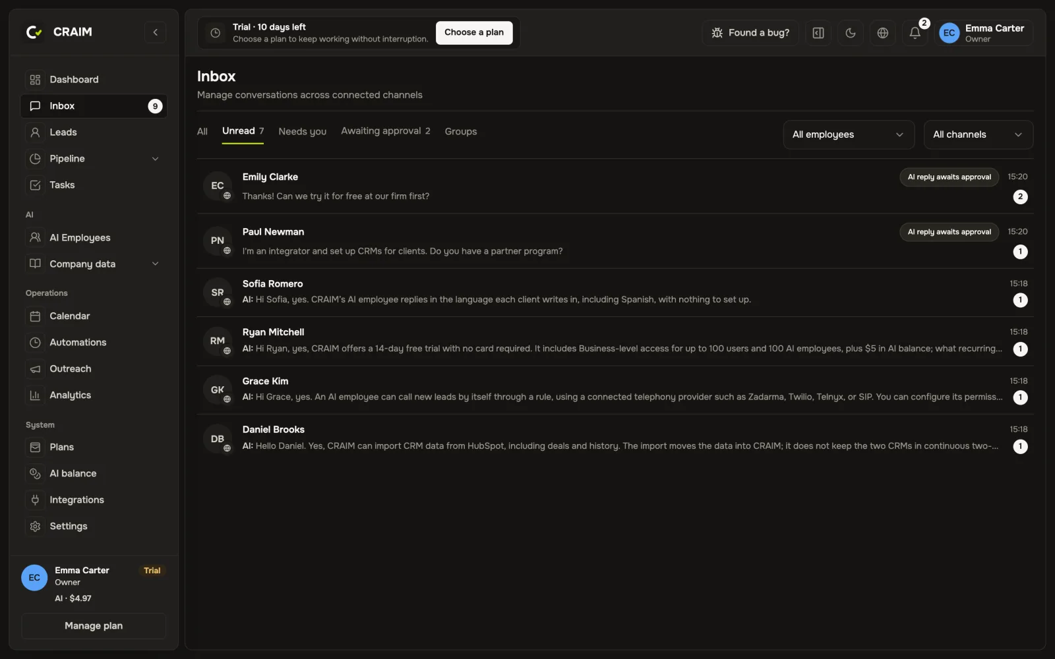Viewport: 1055px width, 659px height.
Task: Open the Dashboard icon in the sidebar
Action: [35, 80]
